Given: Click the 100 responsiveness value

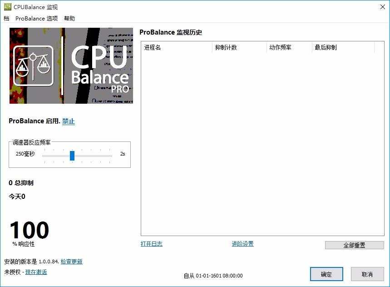Looking at the screenshot, I should 30,230.
